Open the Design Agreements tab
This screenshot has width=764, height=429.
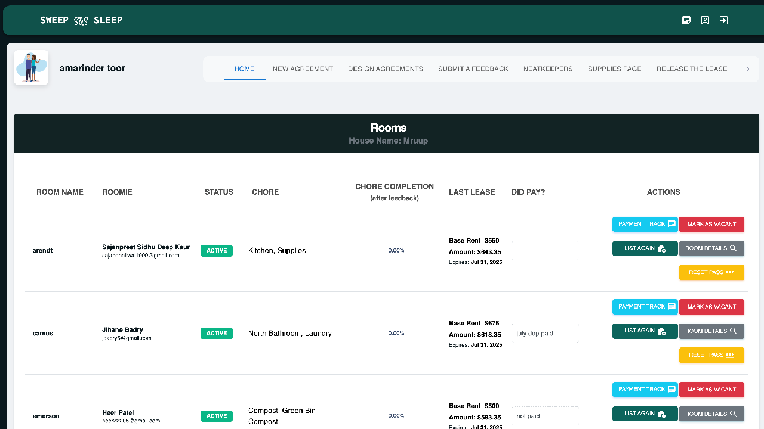point(386,69)
